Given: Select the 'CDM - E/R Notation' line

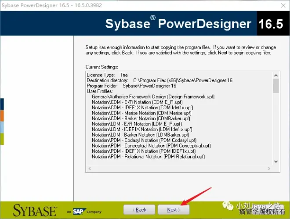Looking at the screenshot, I should tap(137, 102).
